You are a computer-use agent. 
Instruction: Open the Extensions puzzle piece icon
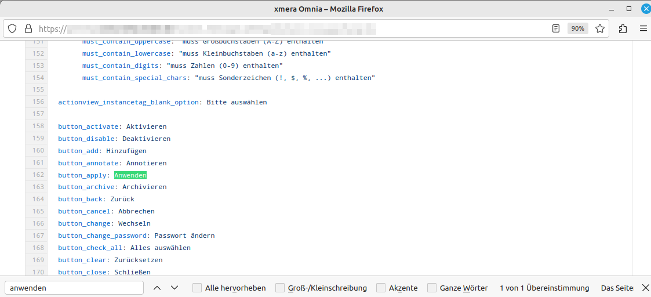(623, 28)
